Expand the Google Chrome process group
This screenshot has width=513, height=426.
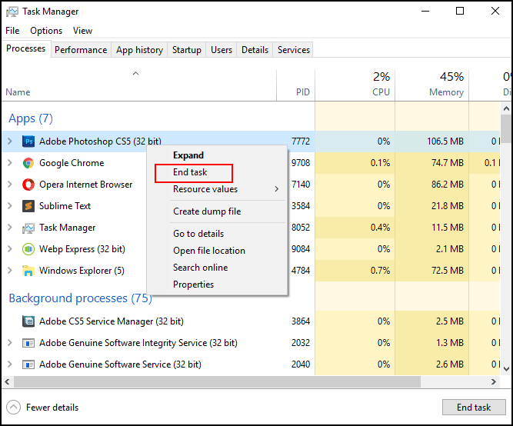(x=10, y=163)
